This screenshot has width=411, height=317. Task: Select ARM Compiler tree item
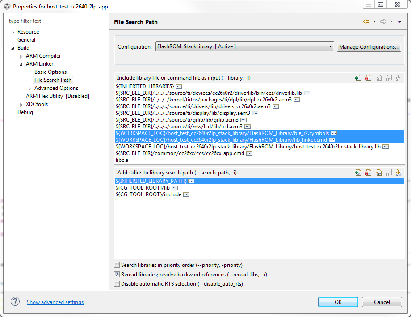click(x=43, y=56)
